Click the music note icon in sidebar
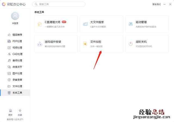 point(9,60)
